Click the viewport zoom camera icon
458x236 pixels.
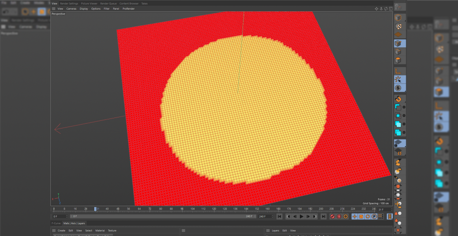tap(381, 9)
